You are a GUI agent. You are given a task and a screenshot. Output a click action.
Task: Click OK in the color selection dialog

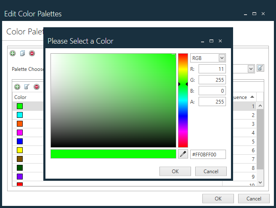(x=175, y=171)
